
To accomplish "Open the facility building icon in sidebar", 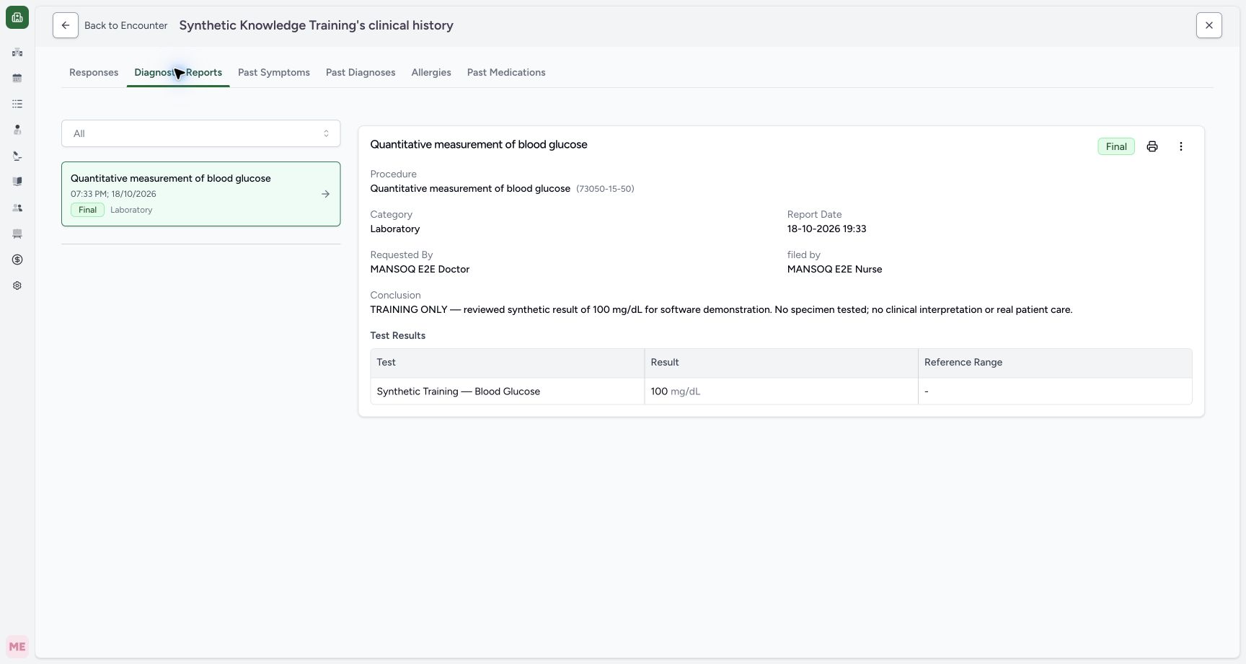I will [x=17, y=52].
